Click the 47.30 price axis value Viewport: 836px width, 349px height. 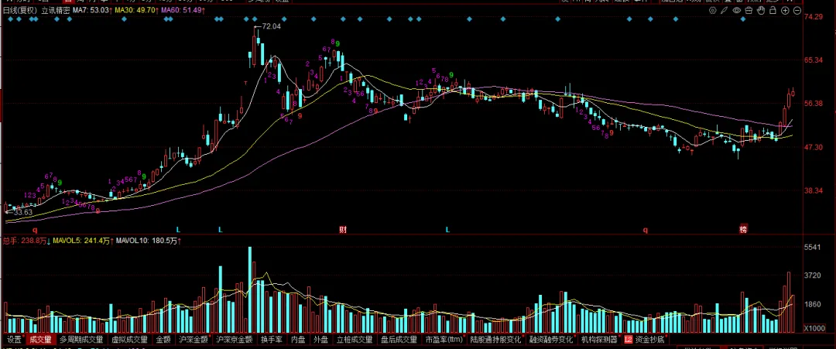point(813,146)
